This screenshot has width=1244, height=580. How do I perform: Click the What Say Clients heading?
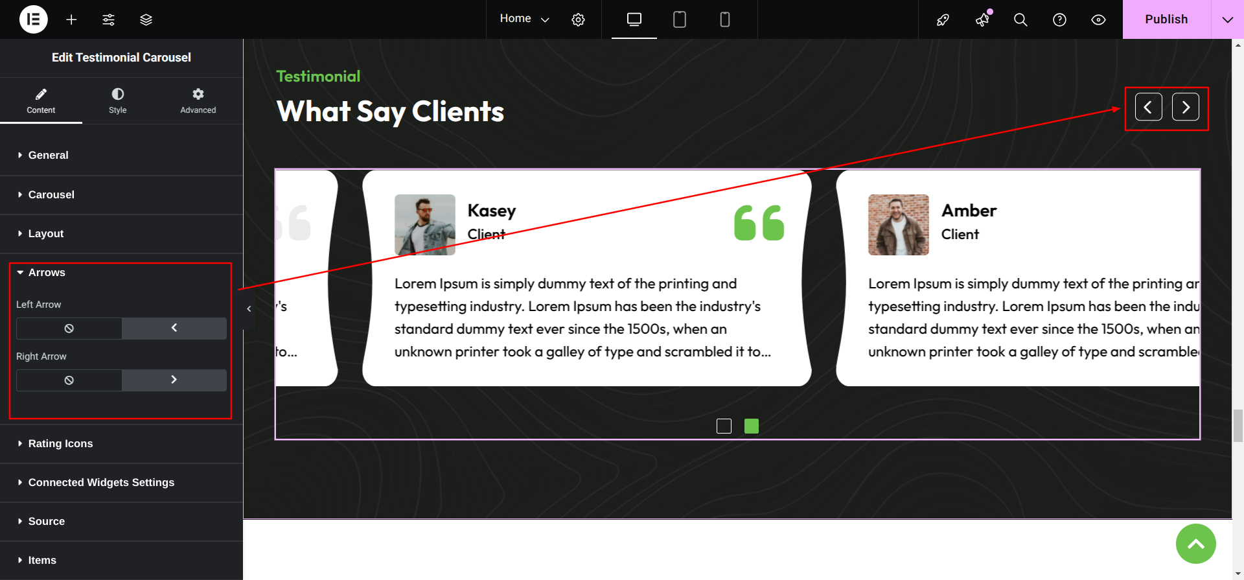point(390,111)
